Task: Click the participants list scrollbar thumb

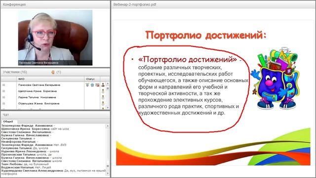Action: pos(108,89)
